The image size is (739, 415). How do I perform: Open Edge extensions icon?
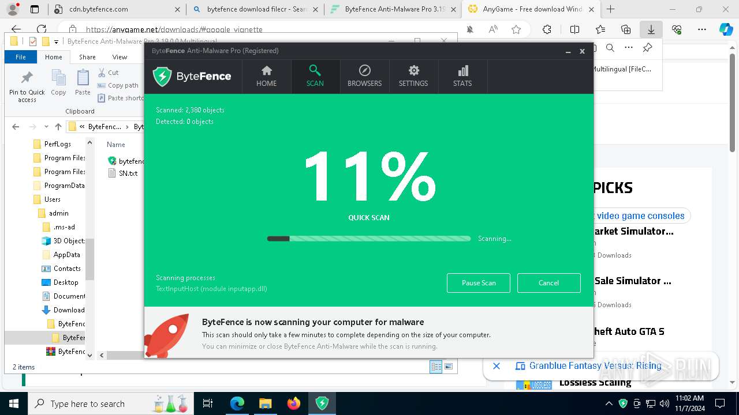(x=547, y=29)
